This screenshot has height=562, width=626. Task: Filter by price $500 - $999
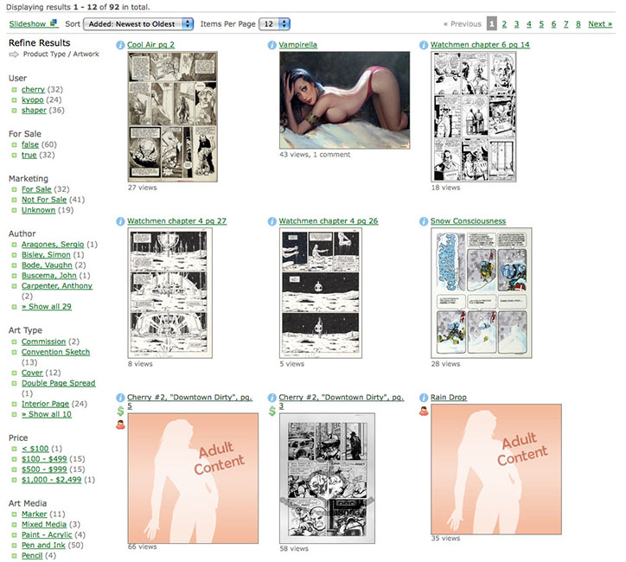click(44, 469)
